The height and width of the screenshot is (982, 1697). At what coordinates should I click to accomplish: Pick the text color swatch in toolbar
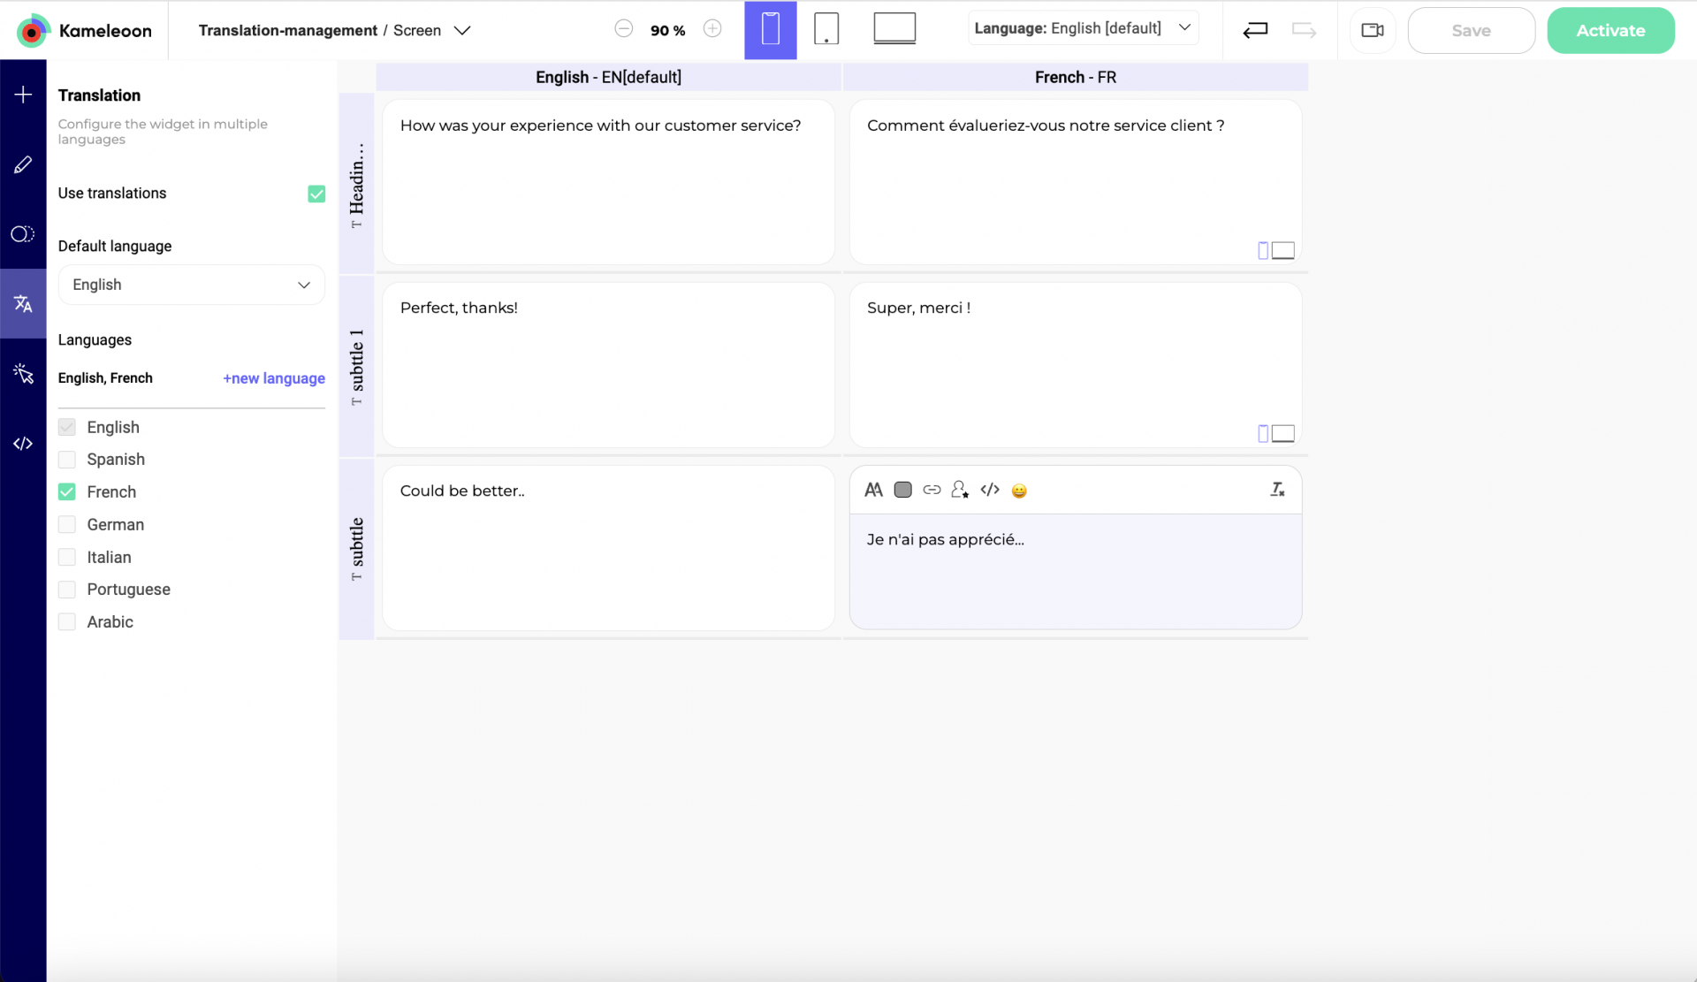pos(902,490)
